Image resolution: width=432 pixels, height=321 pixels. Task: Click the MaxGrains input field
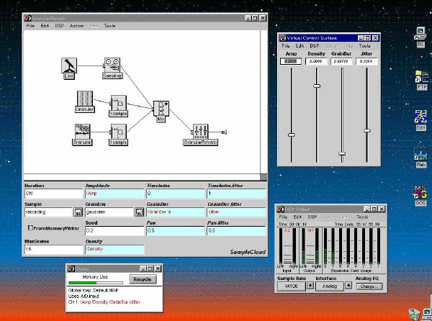point(53,249)
